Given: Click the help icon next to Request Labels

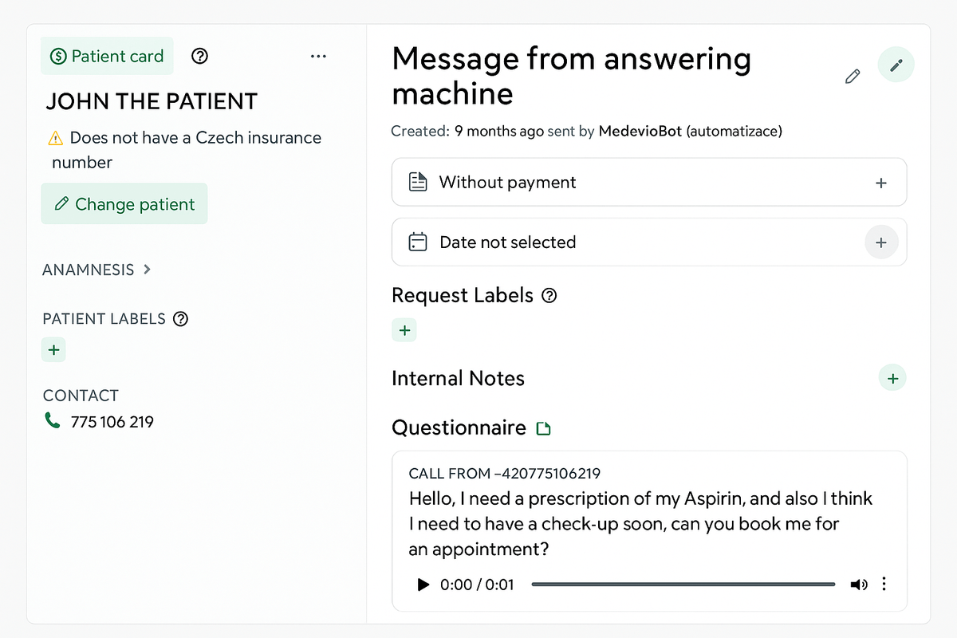Looking at the screenshot, I should tap(549, 296).
